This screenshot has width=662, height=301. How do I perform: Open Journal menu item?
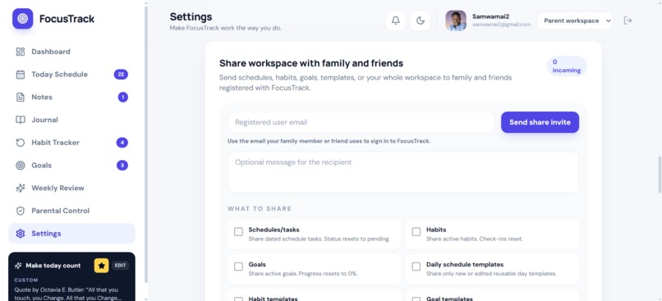pyautogui.click(x=71, y=120)
